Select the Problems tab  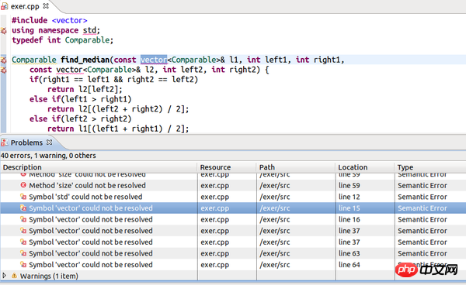(x=26, y=142)
